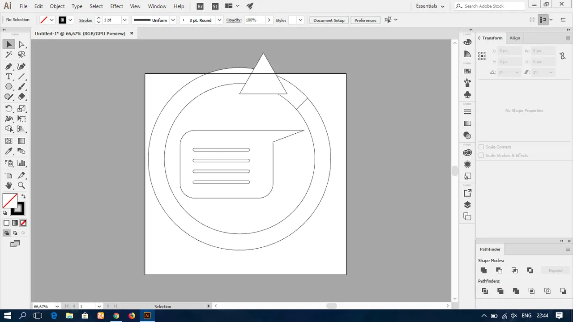Open the Effect menu
This screenshot has height=322, width=573.
(x=116, y=6)
